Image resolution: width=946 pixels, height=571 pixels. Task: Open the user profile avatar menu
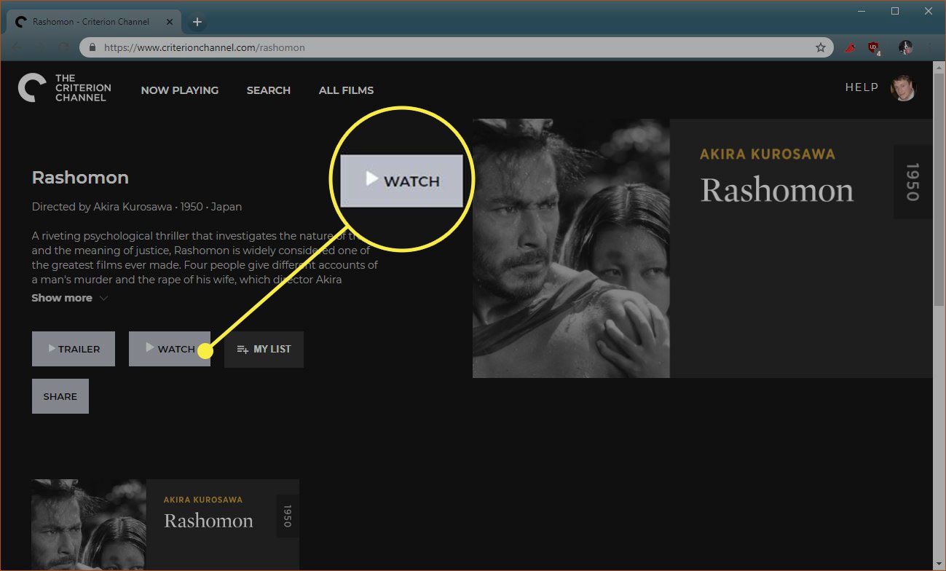903,88
